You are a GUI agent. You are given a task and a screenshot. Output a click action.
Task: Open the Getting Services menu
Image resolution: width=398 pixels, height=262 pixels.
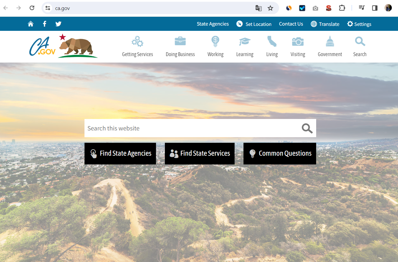click(137, 46)
